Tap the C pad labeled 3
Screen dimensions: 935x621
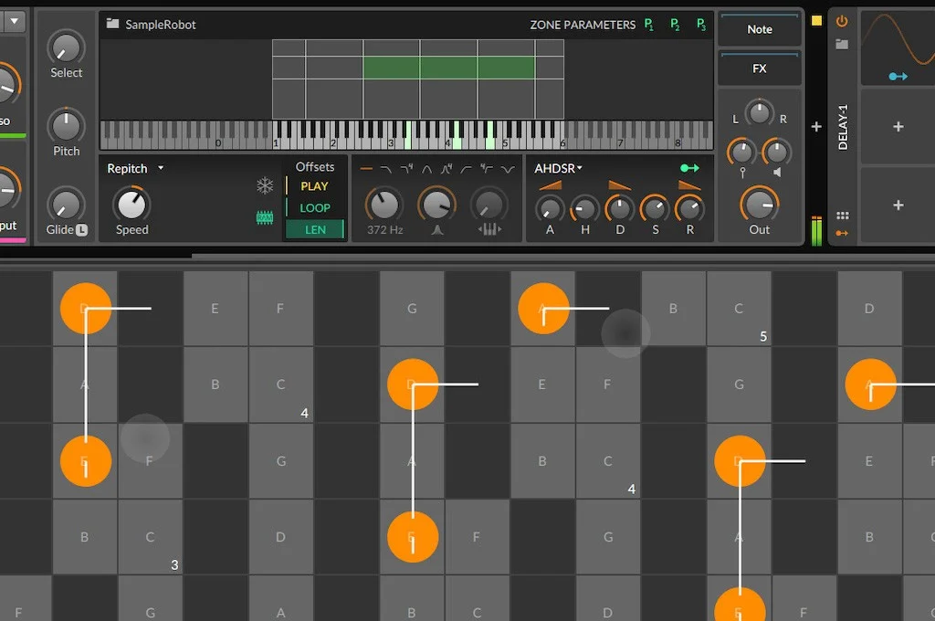151,537
